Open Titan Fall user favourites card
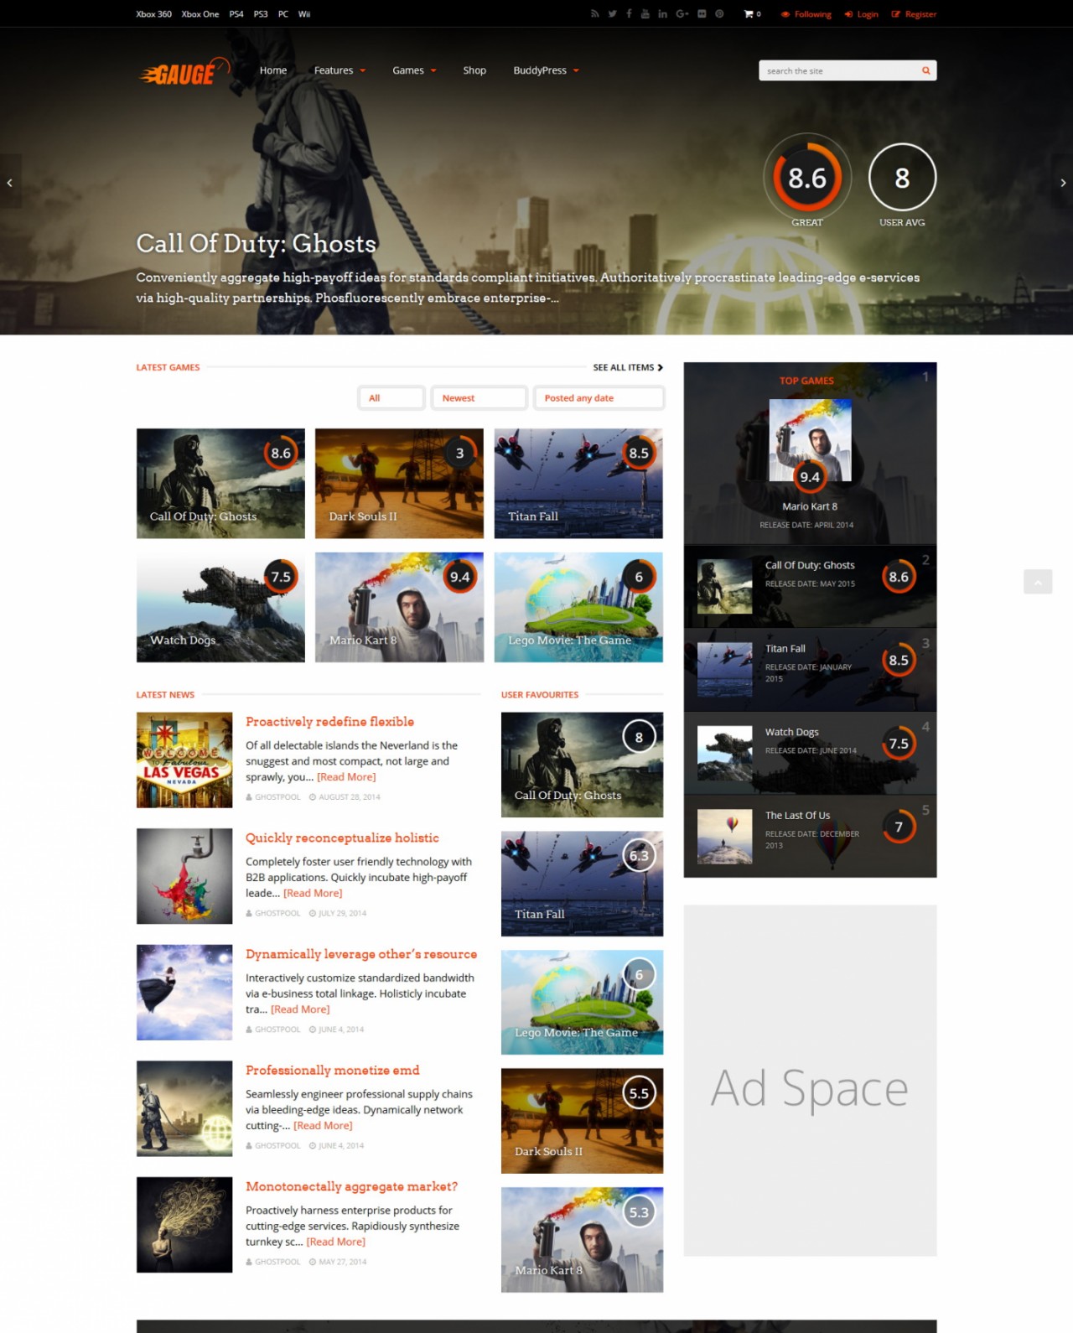This screenshot has width=1073, height=1333. point(582,884)
